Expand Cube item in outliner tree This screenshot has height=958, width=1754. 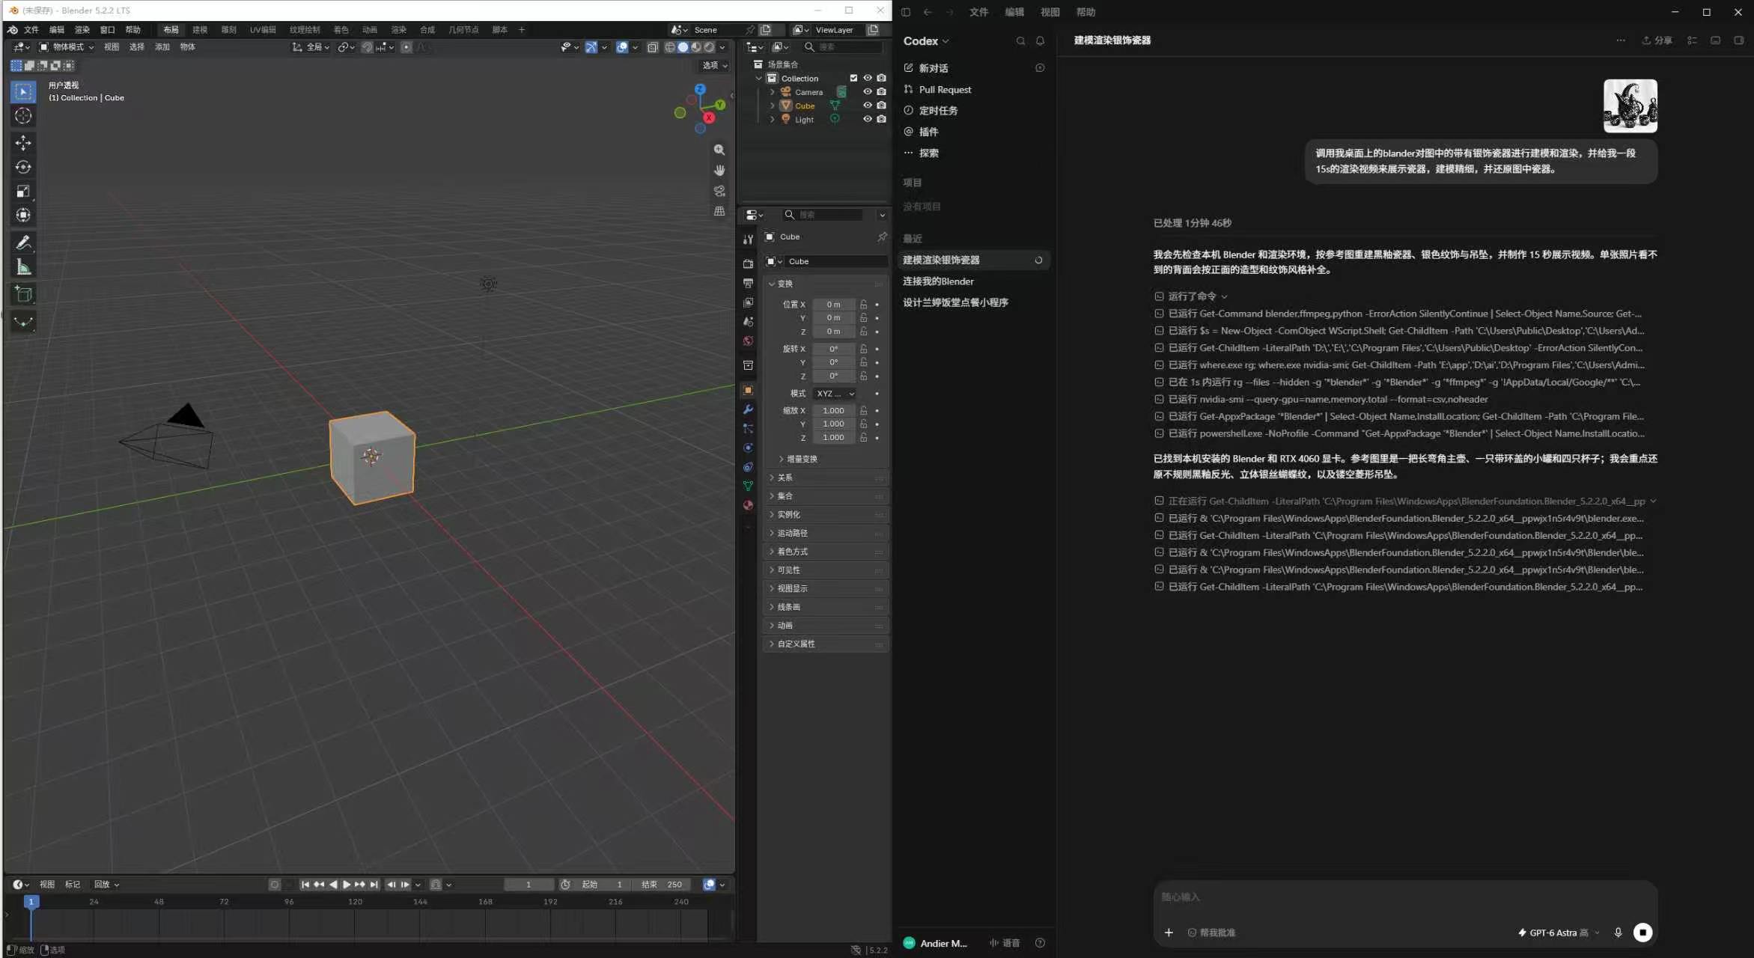coord(773,106)
